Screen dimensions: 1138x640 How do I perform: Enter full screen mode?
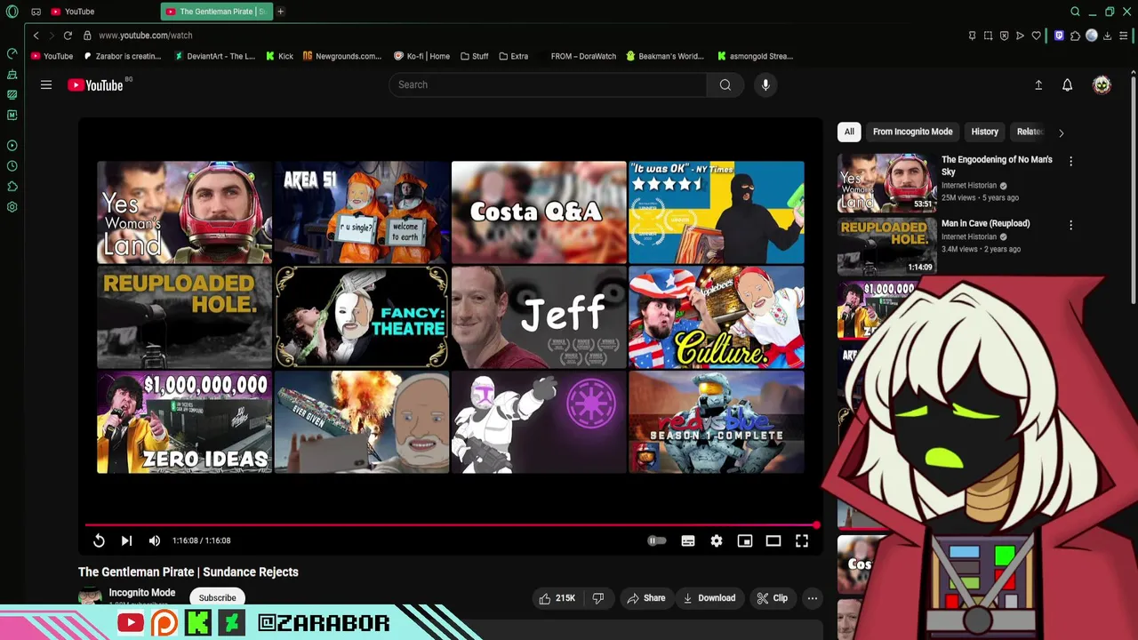802,540
